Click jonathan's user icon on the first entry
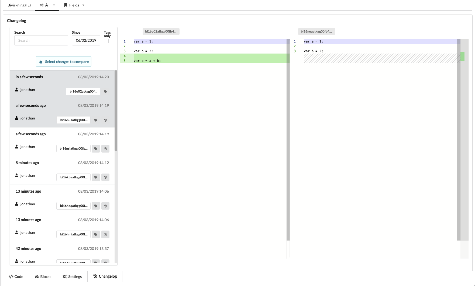The image size is (475, 286). [x=17, y=89]
